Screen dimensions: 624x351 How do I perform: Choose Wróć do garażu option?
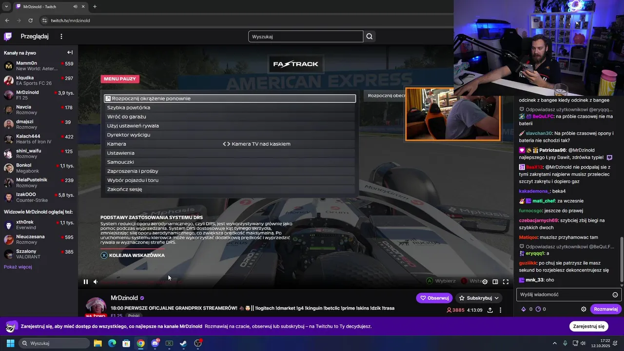230,117
